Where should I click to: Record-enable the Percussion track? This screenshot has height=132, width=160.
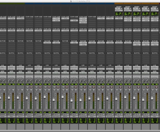[58, 87]
